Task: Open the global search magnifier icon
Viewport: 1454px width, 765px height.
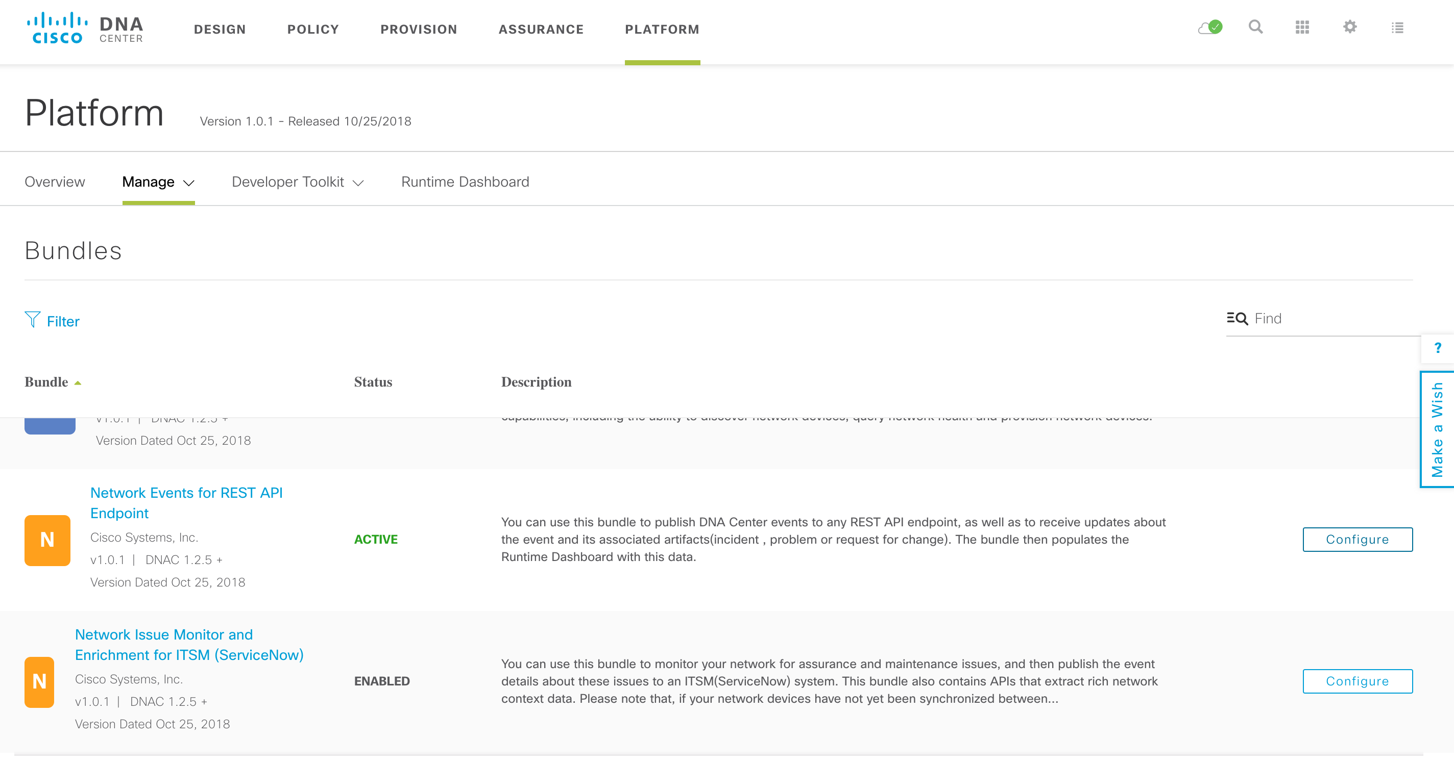Action: [x=1255, y=27]
